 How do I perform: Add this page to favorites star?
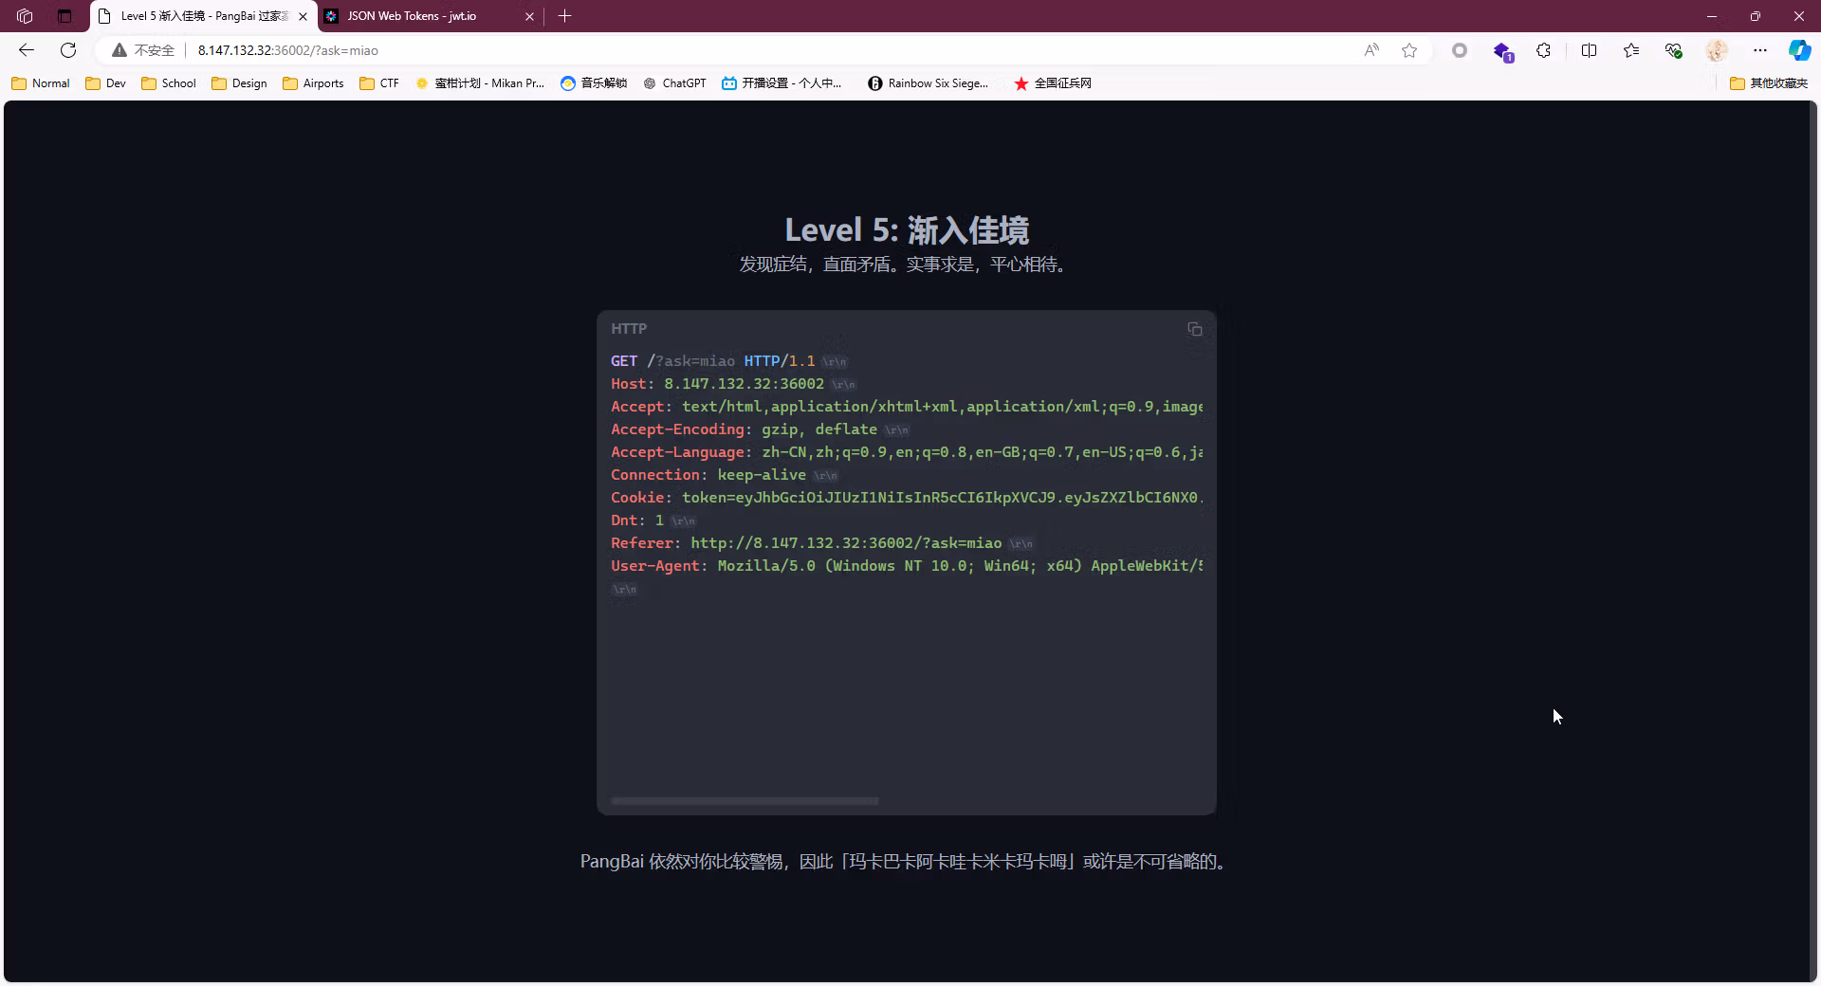coord(1409,50)
